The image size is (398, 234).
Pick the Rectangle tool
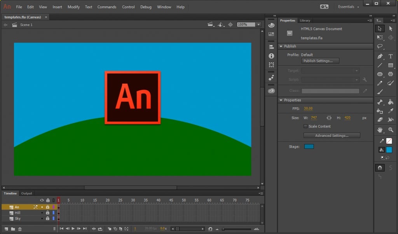391,65
